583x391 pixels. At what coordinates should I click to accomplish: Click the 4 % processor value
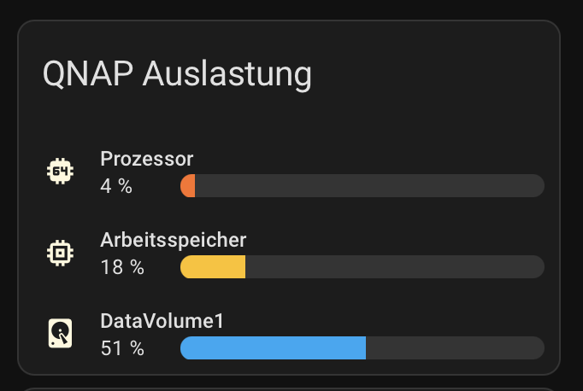(x=116, y=186)
